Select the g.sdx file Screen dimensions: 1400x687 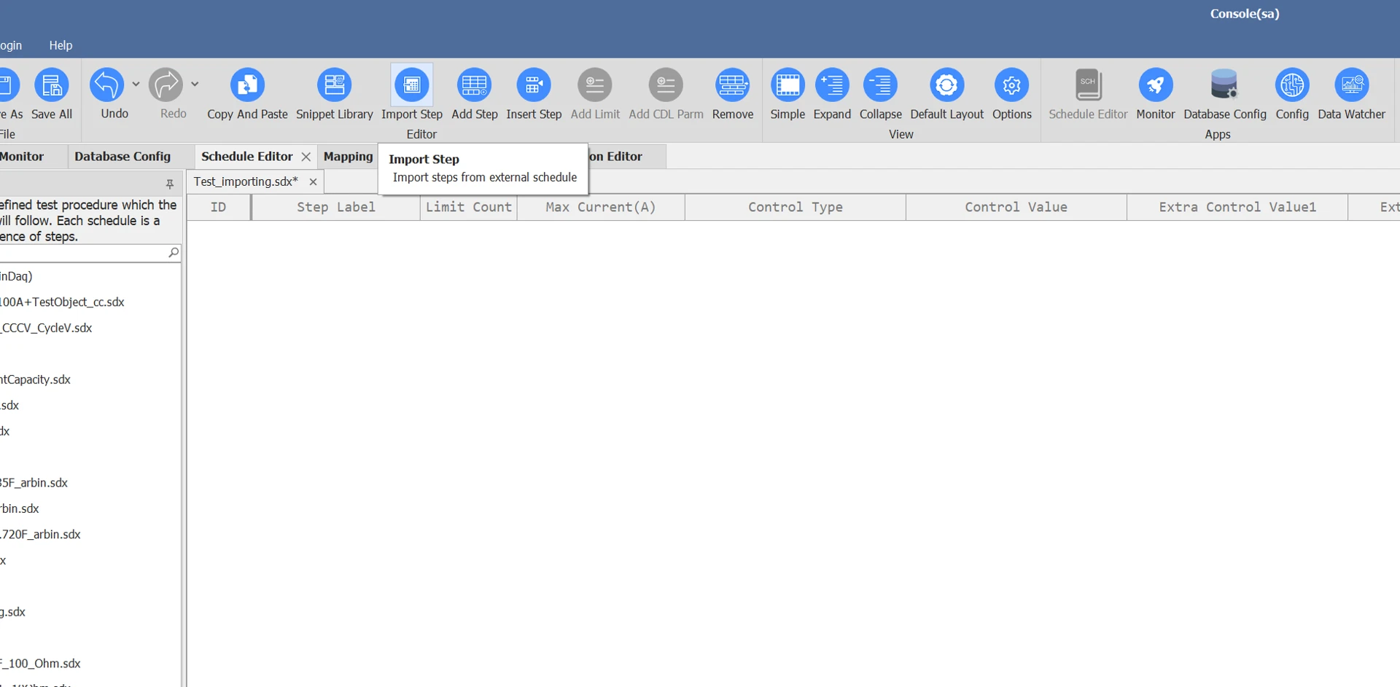pos(12,612)
